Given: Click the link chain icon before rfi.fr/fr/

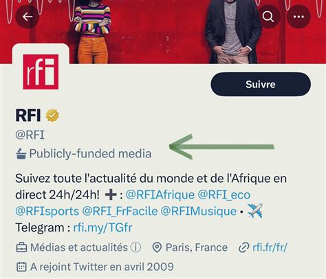Looking at the screenshot, I should (x=243, y=247).
